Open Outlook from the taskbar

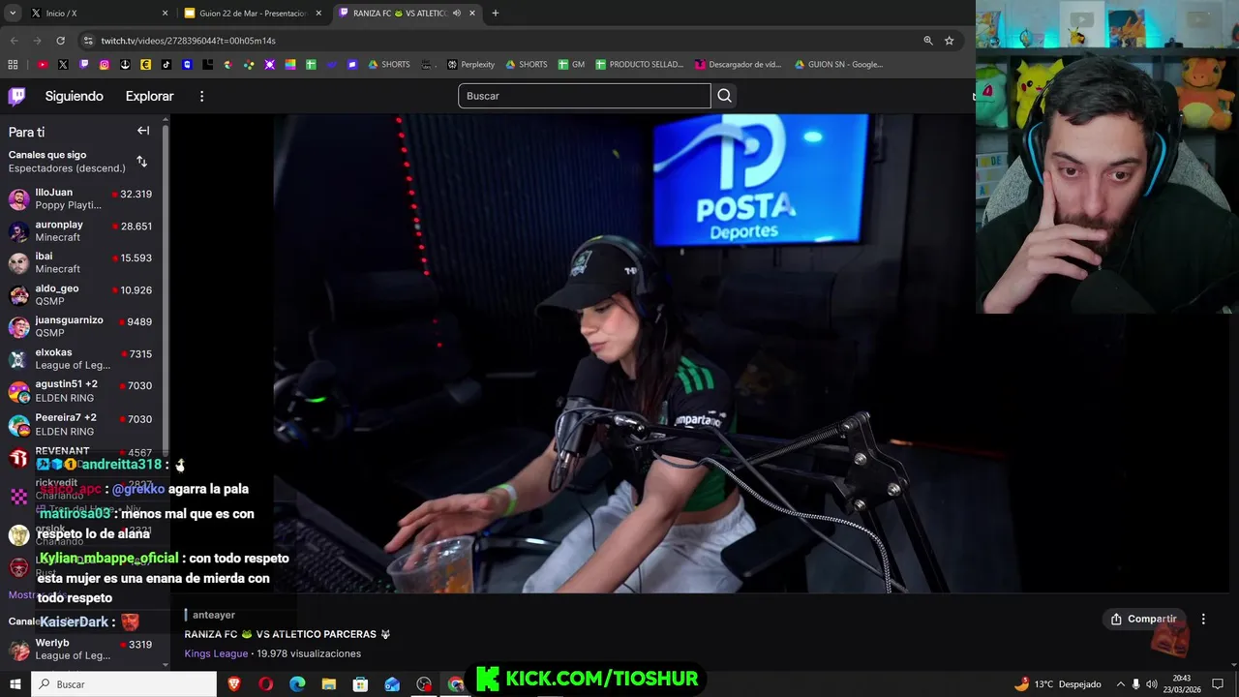click(x=392, y=683)
